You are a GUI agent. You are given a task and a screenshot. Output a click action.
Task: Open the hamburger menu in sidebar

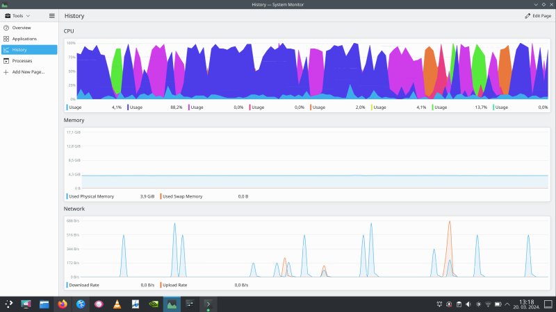pos(51,15)
